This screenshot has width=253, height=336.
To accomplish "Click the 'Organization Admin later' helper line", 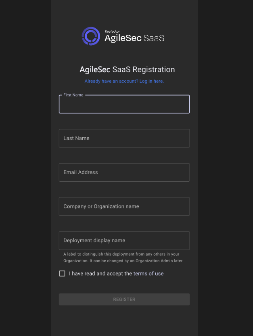I will pyautogui.click(x=123, y=261).
